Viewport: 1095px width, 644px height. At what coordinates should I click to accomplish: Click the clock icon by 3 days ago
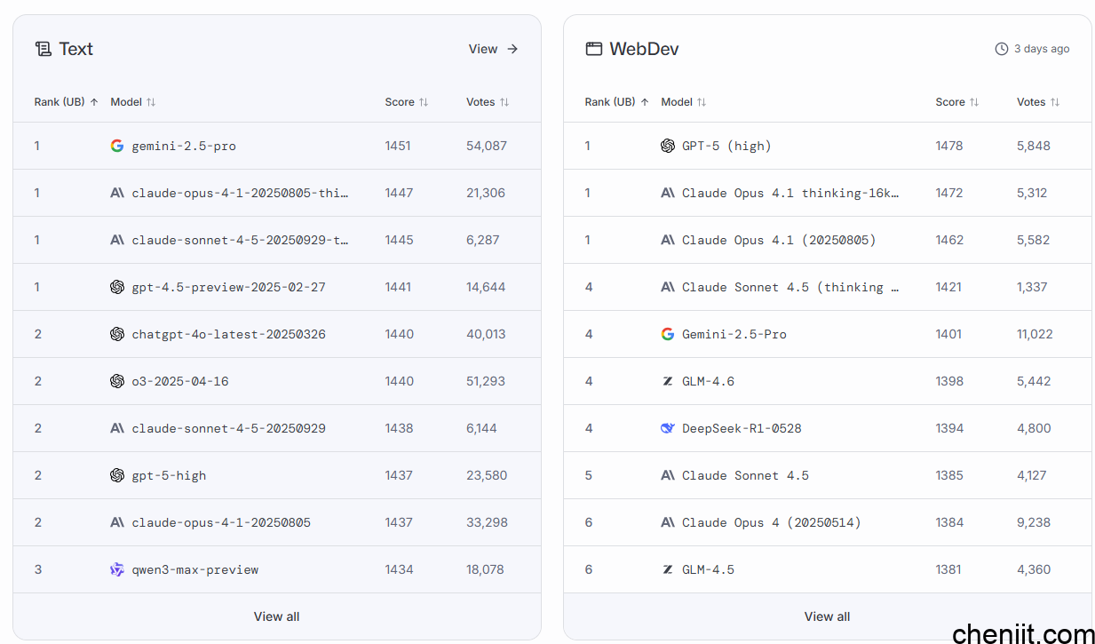point(1002,49)
